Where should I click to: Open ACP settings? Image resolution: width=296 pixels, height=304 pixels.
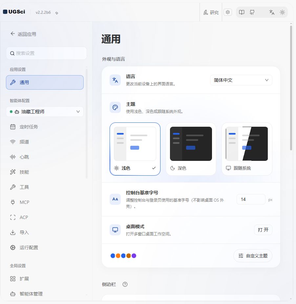click(x=45, y=217)
